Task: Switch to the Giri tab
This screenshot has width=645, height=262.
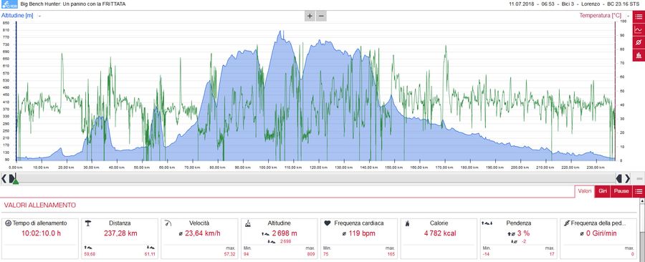Action: point(603,191)
